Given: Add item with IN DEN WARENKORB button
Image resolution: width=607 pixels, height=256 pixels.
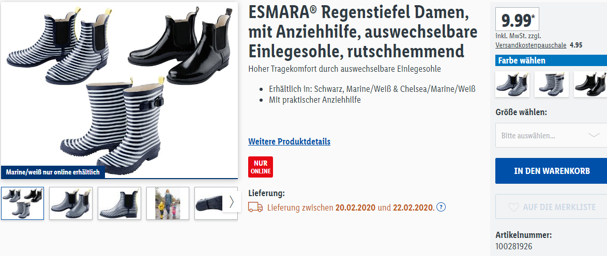Looking at the screenshot, I should click(x=551, y=171).
